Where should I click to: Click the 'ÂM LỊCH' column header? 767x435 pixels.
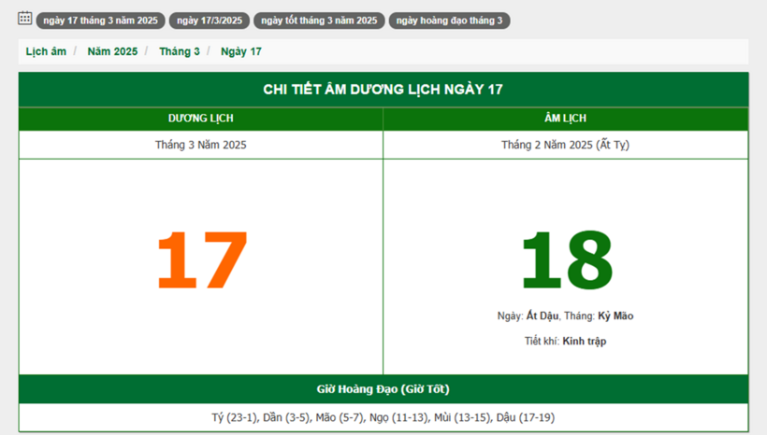point(565,119)
